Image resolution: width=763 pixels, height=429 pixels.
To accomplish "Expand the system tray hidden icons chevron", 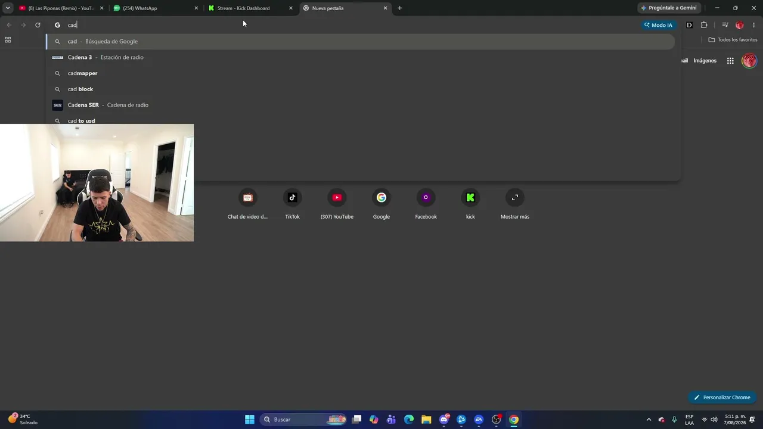I will pos(649,419).
